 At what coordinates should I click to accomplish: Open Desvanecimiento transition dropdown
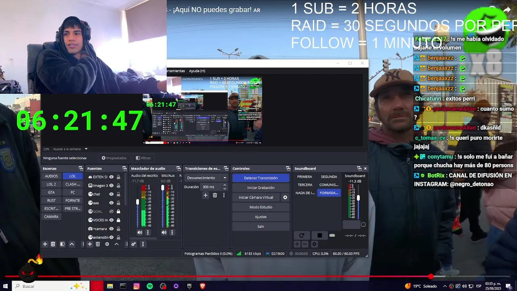(x=207, y=178)
